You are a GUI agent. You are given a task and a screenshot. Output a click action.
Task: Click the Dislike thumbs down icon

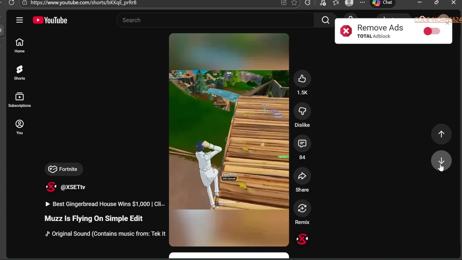click(x=302, y=111)
